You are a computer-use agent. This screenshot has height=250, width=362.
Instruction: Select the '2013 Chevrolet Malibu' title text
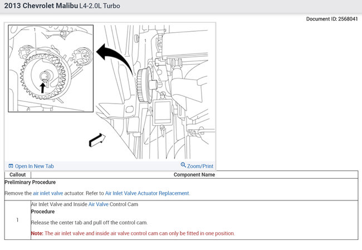(x=41, y=6)
